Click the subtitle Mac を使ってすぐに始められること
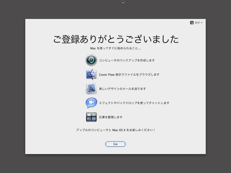231x173 pixels. (115, 49)
